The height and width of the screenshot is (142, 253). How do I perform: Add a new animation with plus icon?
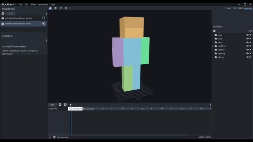pyautogui.click(x=3, y=13)
